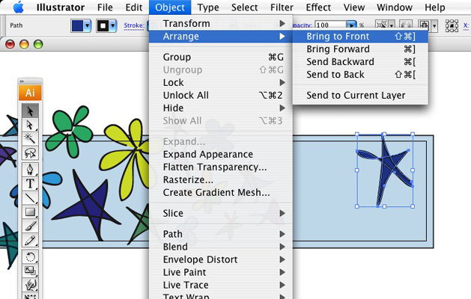The width and height of the screenshot is (471, 299).
Task: Select the Selection (black arrow) tool
Action: pos(30,111)
